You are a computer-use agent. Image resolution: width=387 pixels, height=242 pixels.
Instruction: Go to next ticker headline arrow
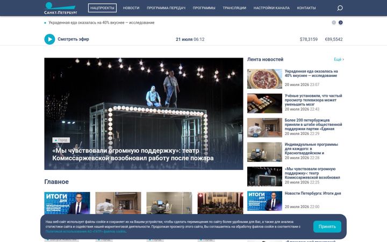point(341,23)
